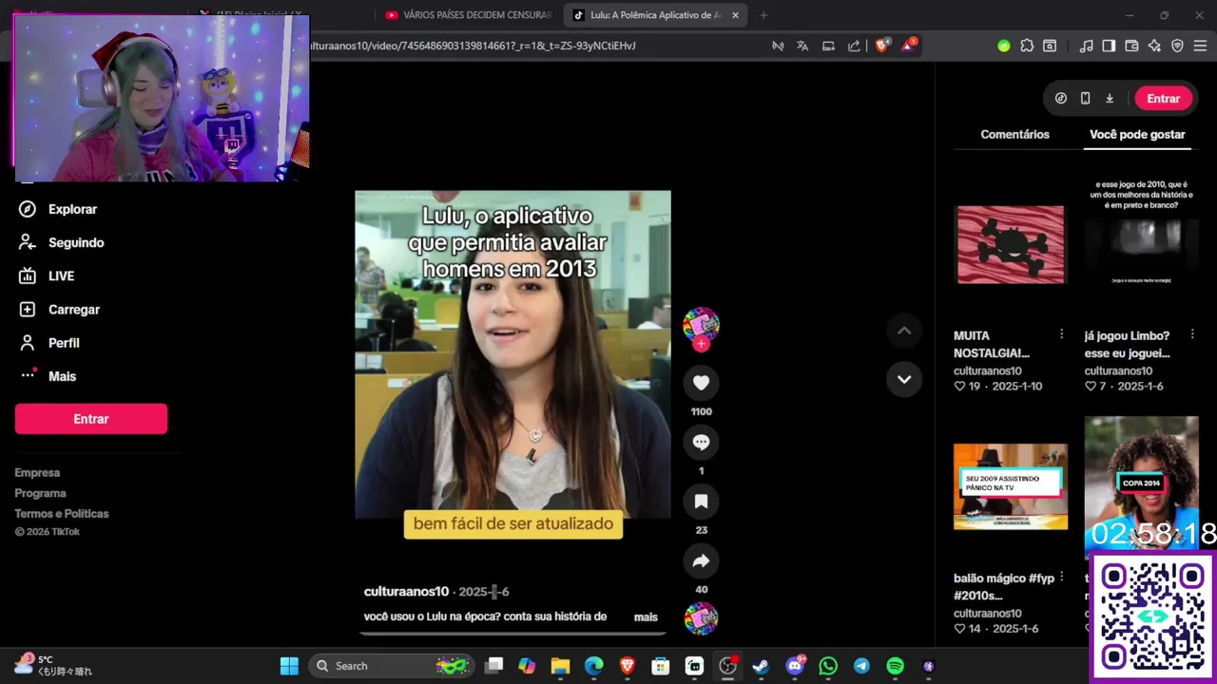Open the culturaanos10 author name below the video
This screenshot has width=1217, height=684.
[406, 592]
